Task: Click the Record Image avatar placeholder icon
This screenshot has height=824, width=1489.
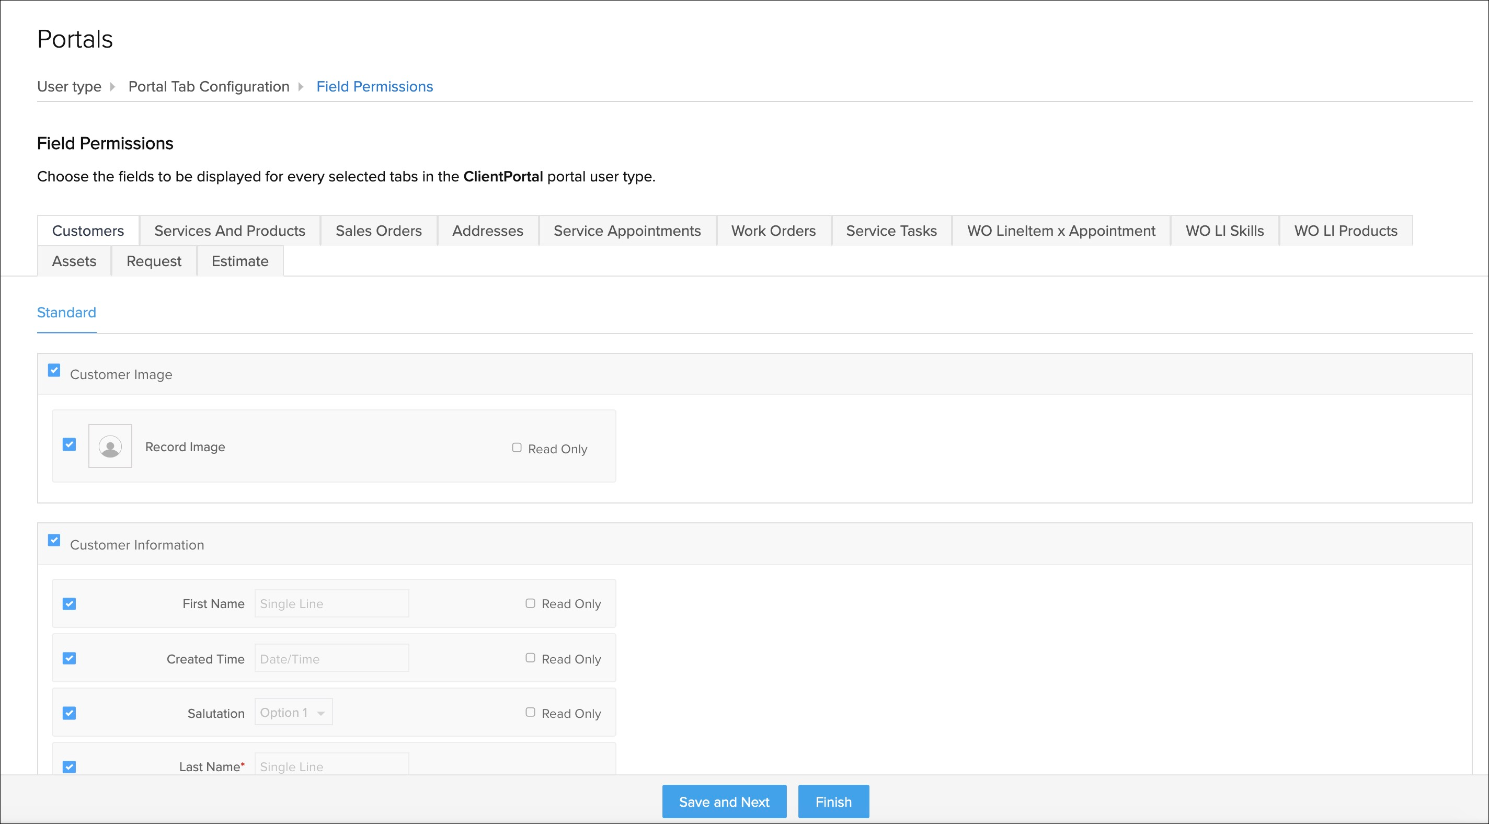Action: (x=110, y=446)
